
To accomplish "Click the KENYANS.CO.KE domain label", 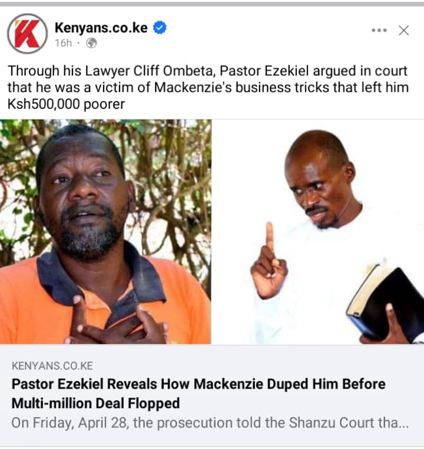I will click(52, 366).
